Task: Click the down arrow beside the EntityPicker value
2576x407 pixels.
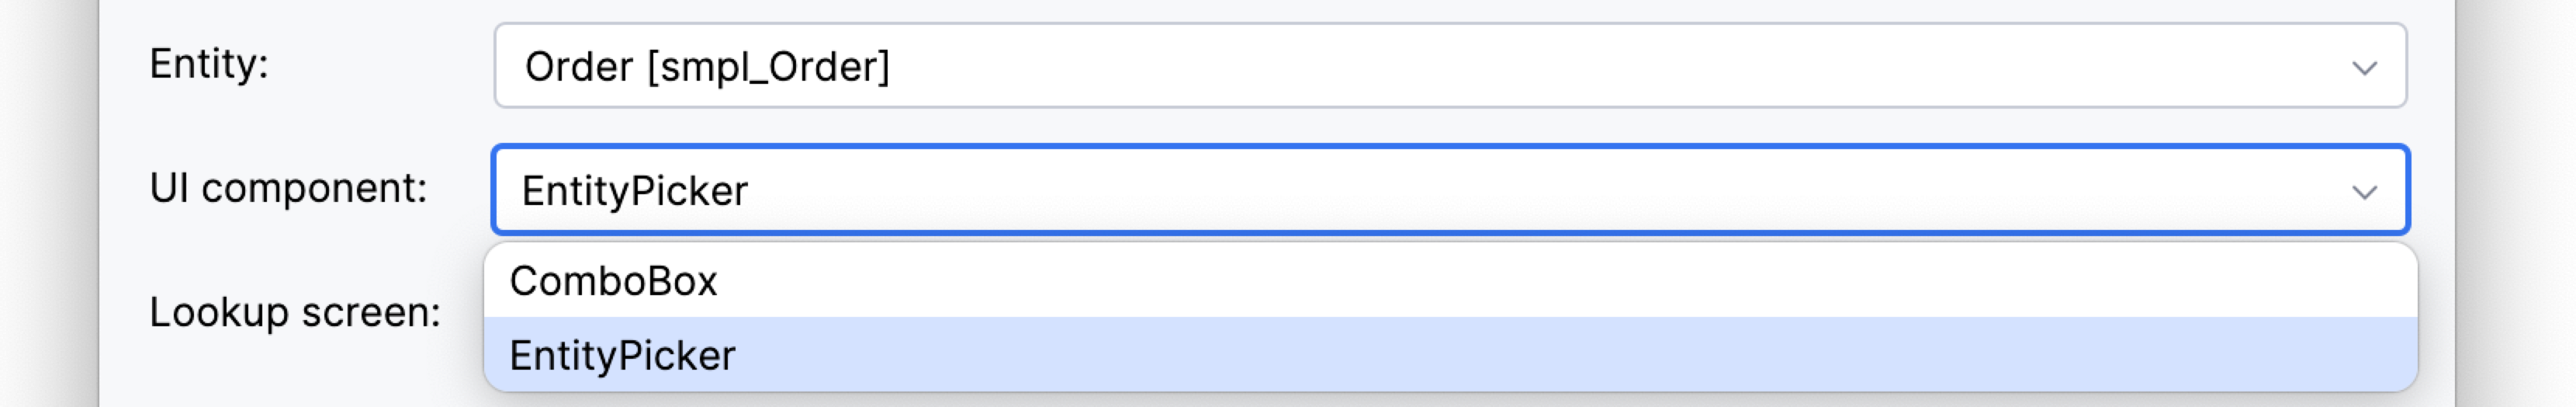Action: coord(2364,192)
